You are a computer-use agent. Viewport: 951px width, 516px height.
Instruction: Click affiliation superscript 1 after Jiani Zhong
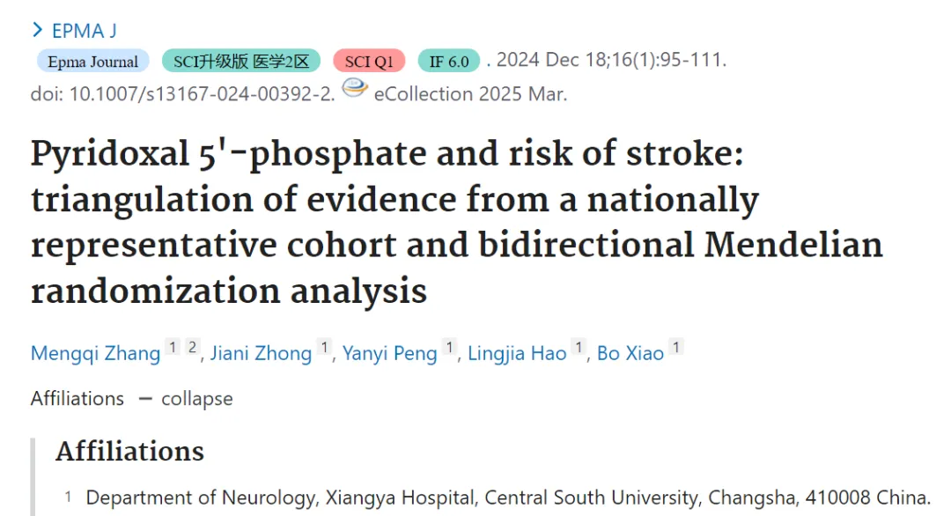tap(324, 347)
